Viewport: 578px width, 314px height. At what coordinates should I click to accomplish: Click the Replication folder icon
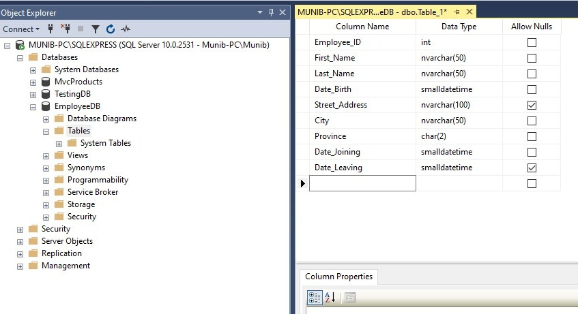(33, 253)
